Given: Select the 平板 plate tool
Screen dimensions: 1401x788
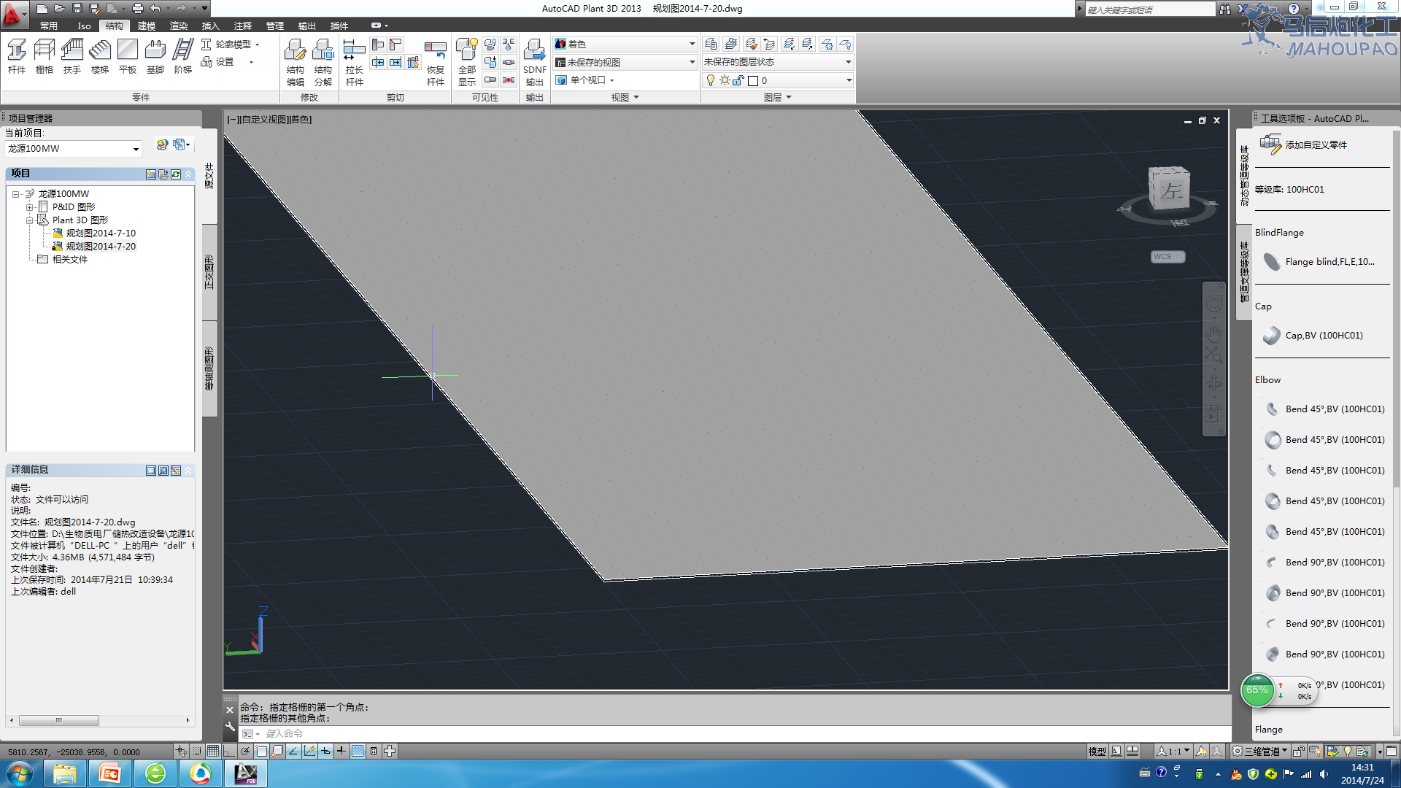Looking at the screenshot, I should pyautogui.click(x=128, y=57).
